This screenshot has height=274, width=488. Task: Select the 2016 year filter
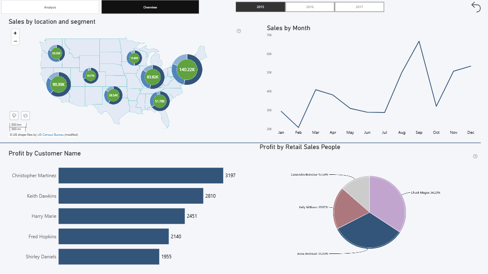tap(310, 7)
